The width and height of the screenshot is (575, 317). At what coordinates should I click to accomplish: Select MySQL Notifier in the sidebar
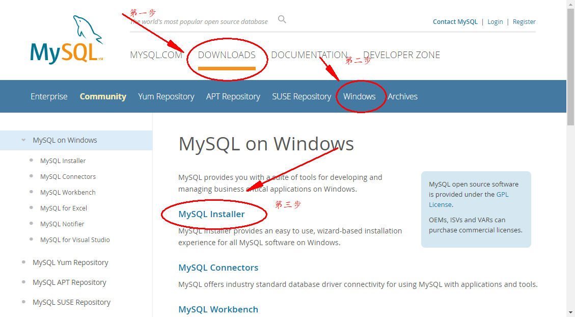click(62, 224)
